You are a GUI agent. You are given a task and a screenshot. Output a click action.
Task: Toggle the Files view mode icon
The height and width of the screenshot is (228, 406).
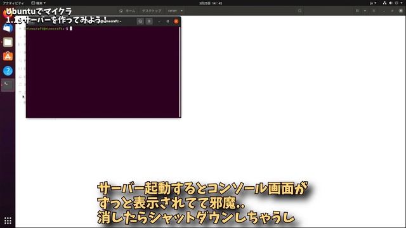point(358,11)
